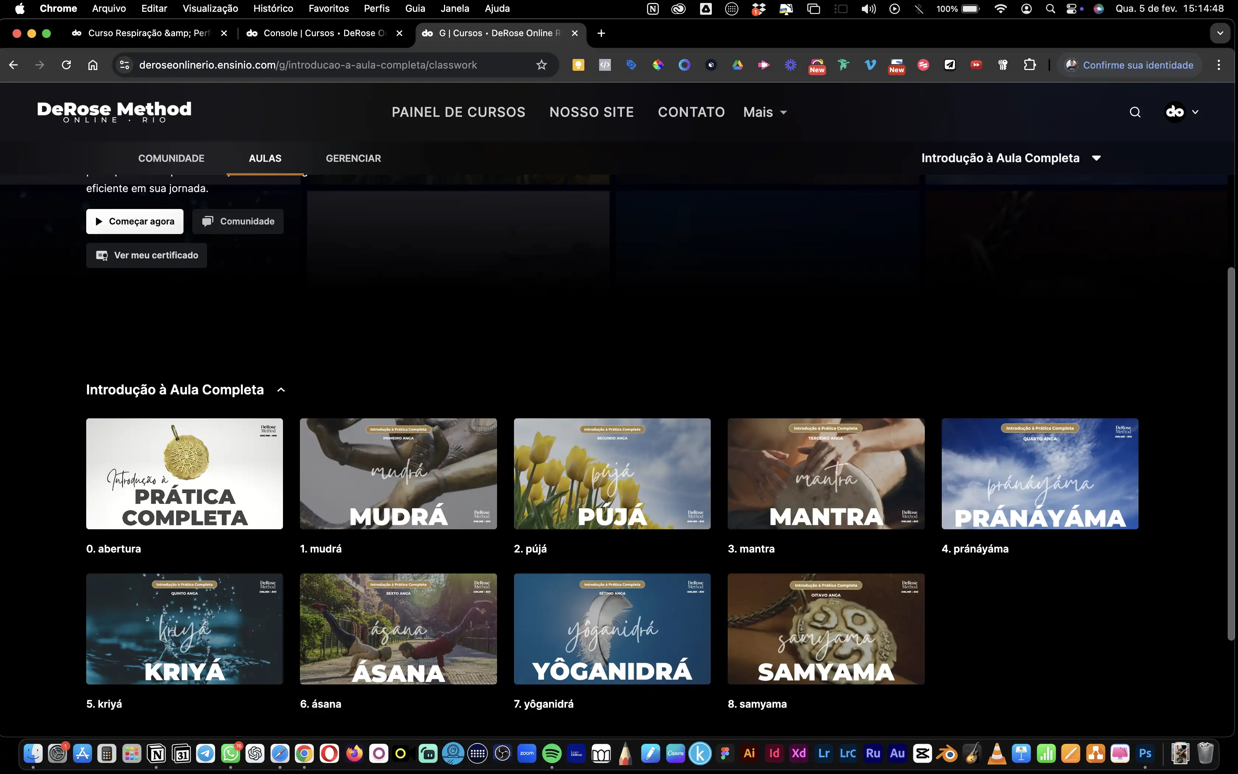The width and height of the screenshot is (1238, 774).
Task: Collapse the Introdução à Aula Completa section
Action: tap(281, 390)
